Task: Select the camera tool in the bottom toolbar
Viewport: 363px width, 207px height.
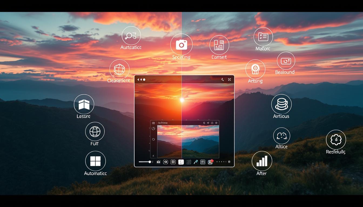Action: click(x=158, y=162)
